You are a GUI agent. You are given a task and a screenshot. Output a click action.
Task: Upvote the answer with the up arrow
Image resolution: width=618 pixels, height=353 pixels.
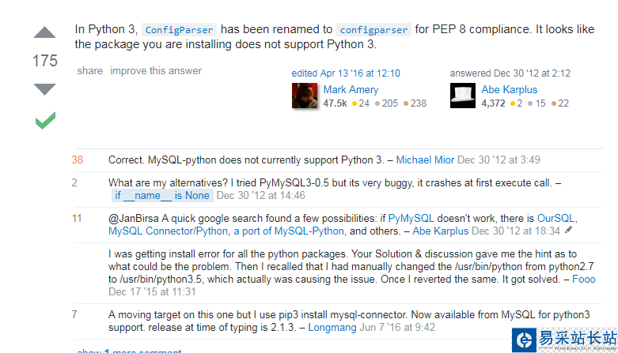45,32
